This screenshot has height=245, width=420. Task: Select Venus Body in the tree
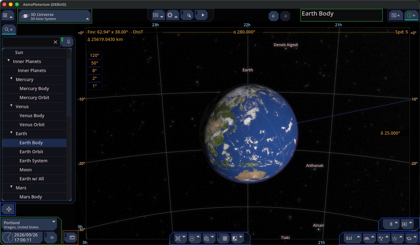[x=34, y=116]
